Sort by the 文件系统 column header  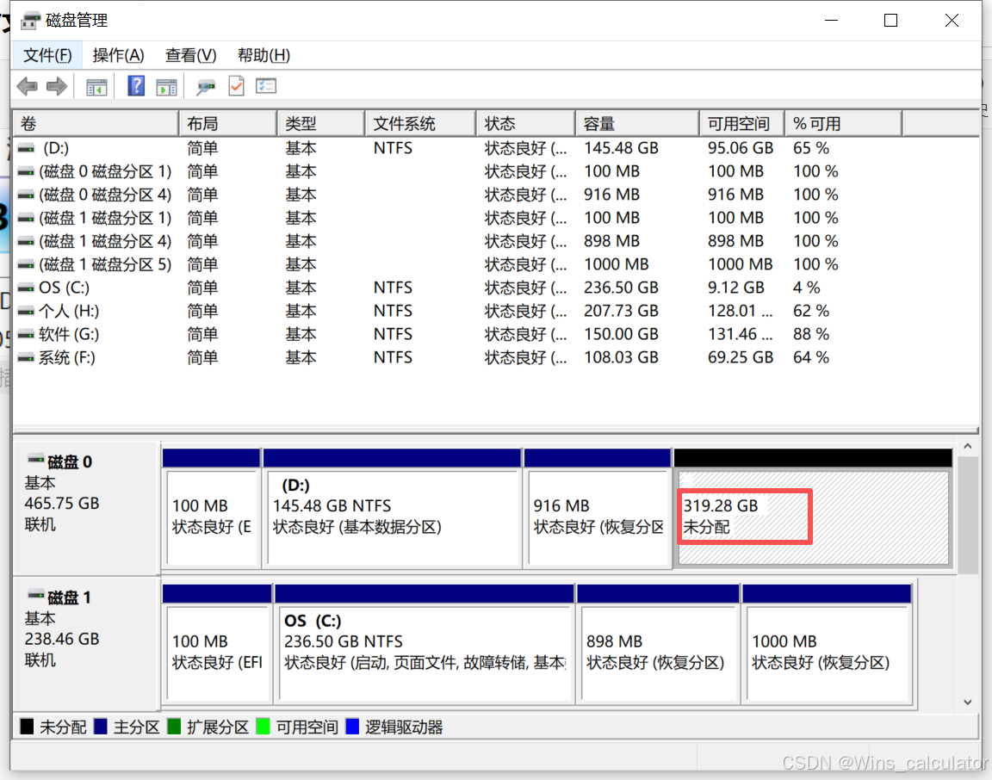point(421,123)
